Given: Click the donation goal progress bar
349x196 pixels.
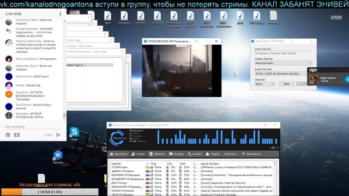Looking at the screenshot, I should [x=50, y=192].
